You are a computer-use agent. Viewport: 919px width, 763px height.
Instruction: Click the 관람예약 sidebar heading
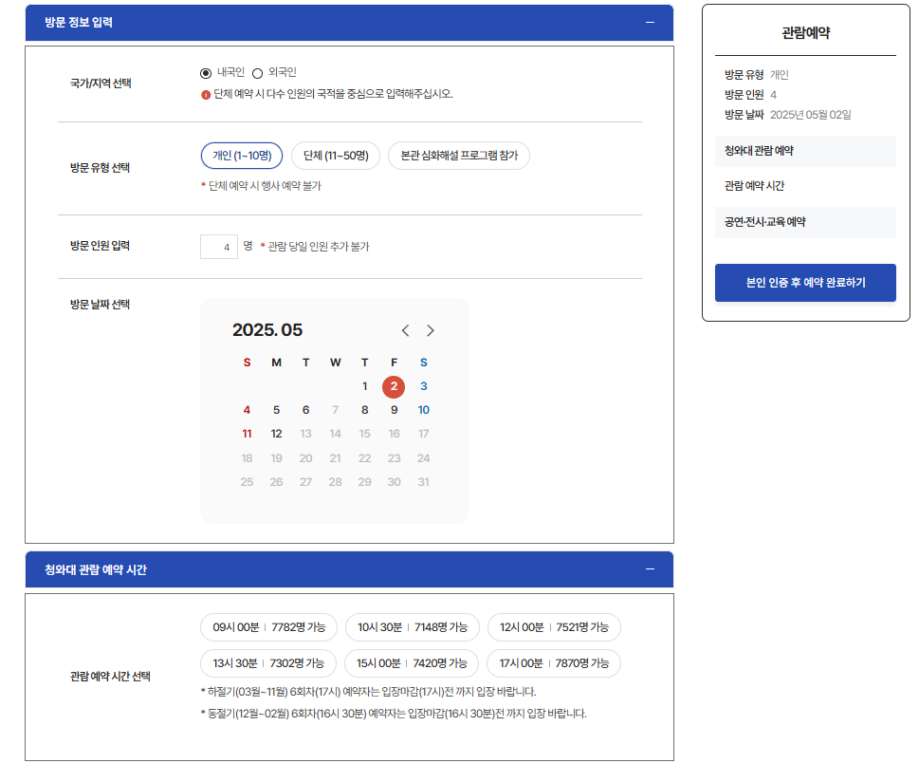pyautogui.click(x=805, y=33)
